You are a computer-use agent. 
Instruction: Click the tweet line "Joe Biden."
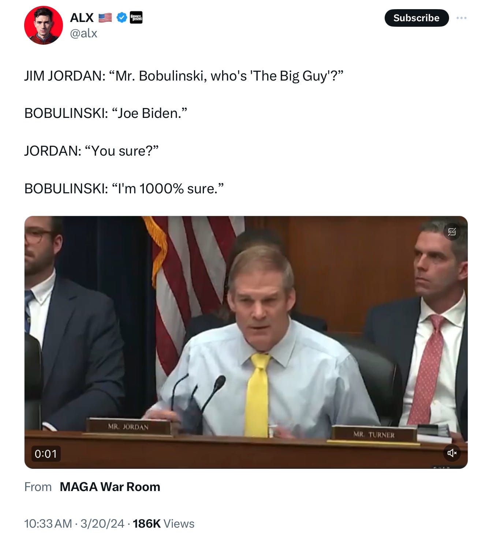click(106, 113)
